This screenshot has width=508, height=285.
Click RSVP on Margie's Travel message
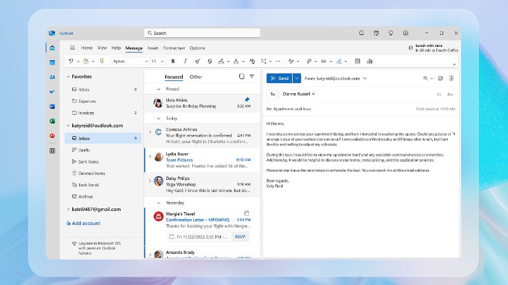point(240,236)
